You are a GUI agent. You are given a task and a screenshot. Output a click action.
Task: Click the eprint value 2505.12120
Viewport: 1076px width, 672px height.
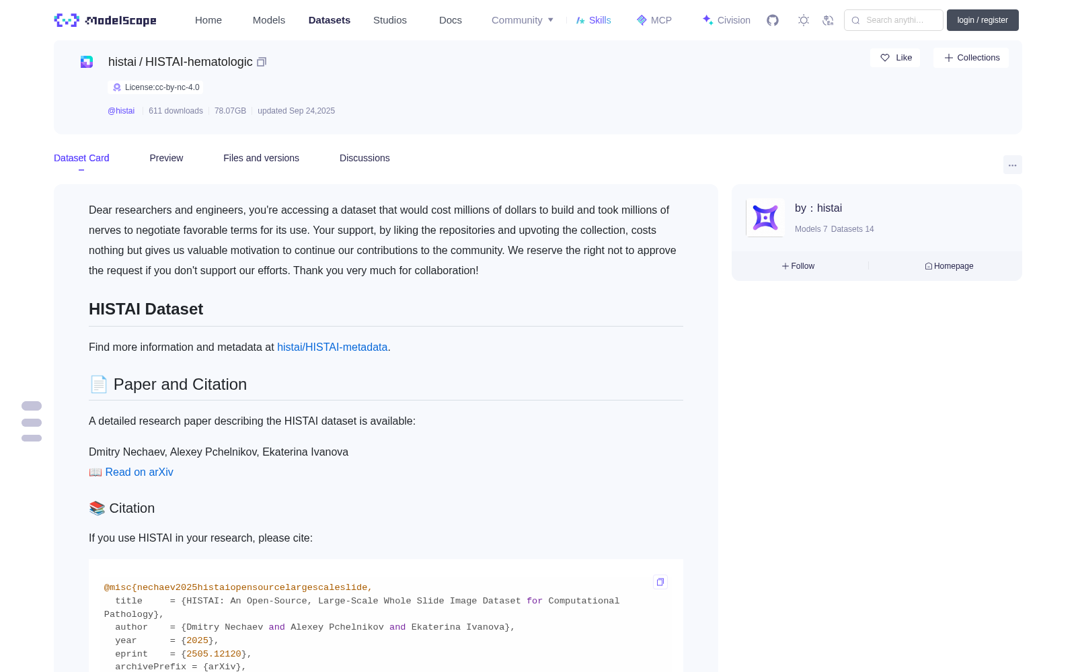pyautogui.click(x=214, y=654)
